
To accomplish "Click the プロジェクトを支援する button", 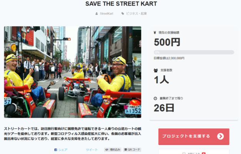I will pyautogui.click(x=194, y=137).
